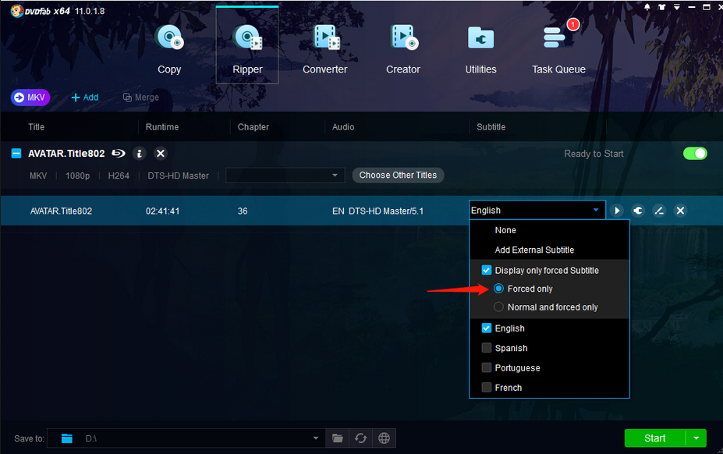
Task: Open video edit pencil icon for title
Action: [x=659, y=211]
